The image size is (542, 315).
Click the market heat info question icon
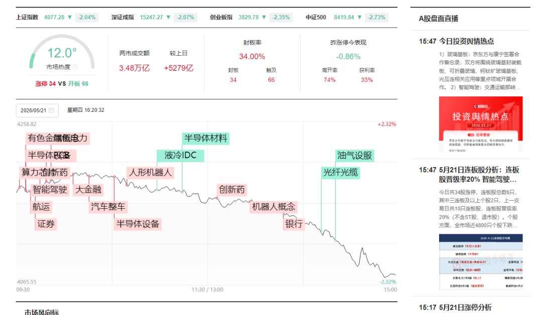[75, 67]
